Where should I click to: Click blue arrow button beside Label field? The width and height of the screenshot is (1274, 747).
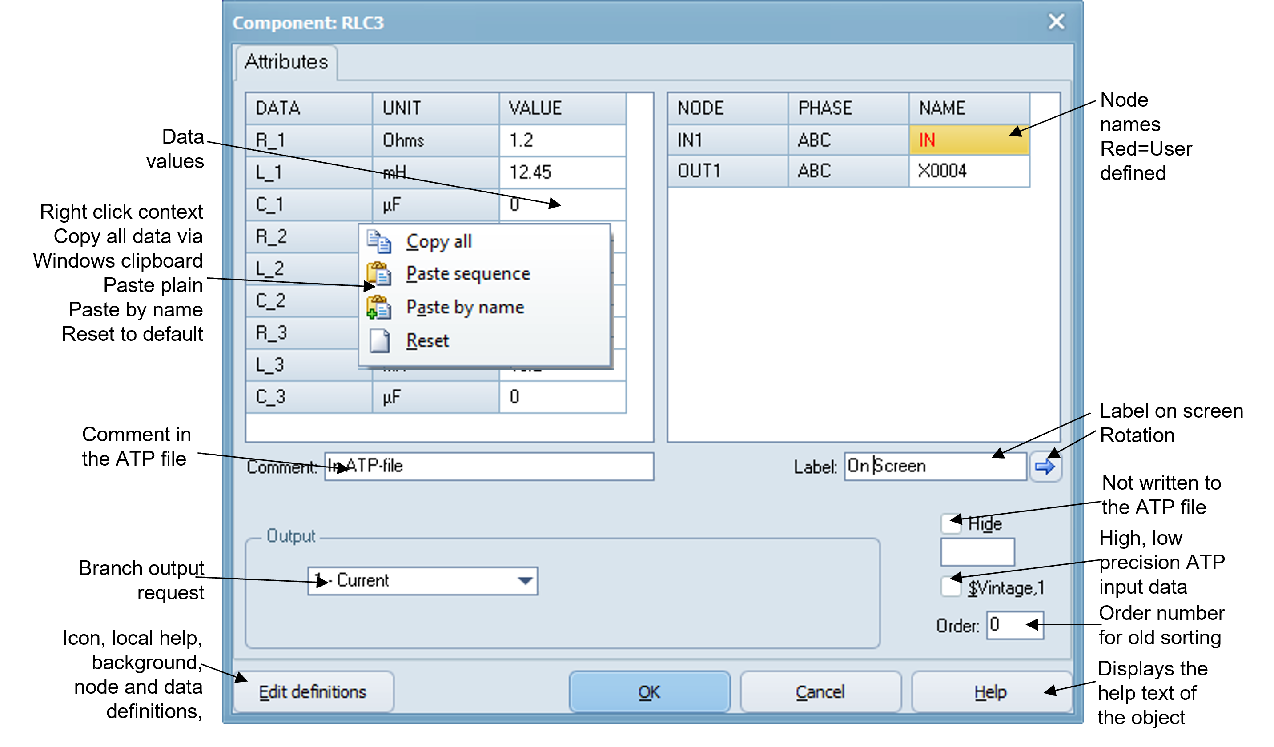coord(1045,466)
